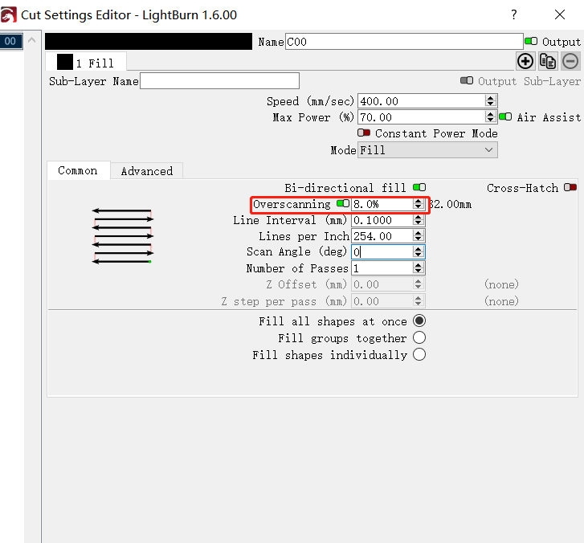Decrease Max Power with down arrow
Image resolution: width=584 pixels, height=543 pixels.
click(x=491, y=120)
